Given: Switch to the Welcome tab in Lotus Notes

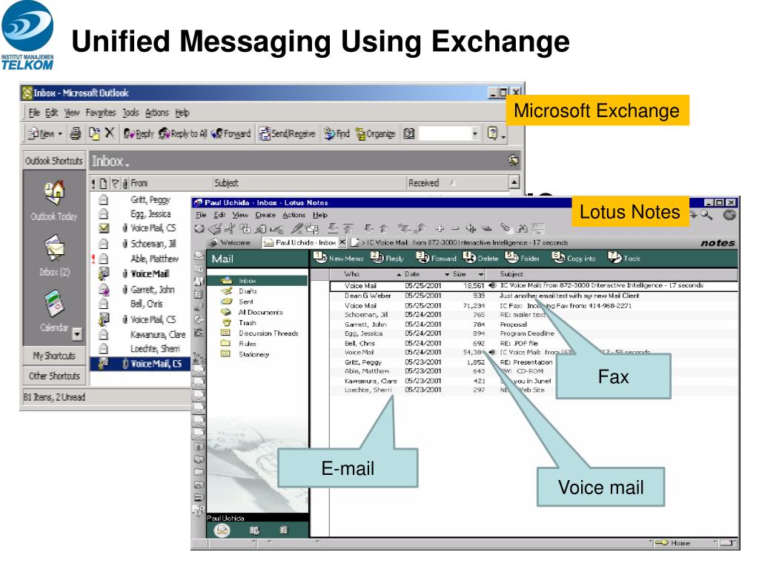Looking at the screenshot, I should point(231,242).
